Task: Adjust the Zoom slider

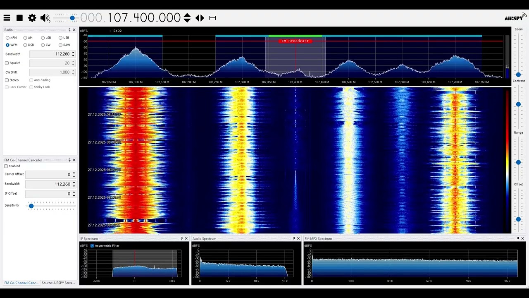Action: (518, 74)
